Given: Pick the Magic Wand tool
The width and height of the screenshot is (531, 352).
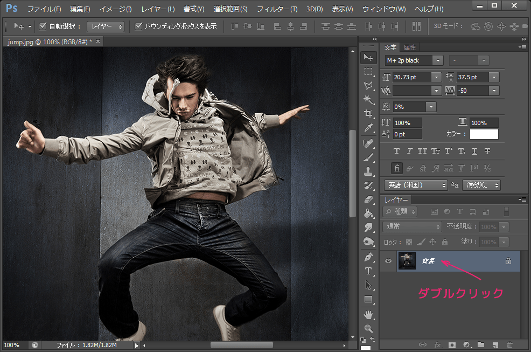Looking at the screenshot, I should coord(368,100).
